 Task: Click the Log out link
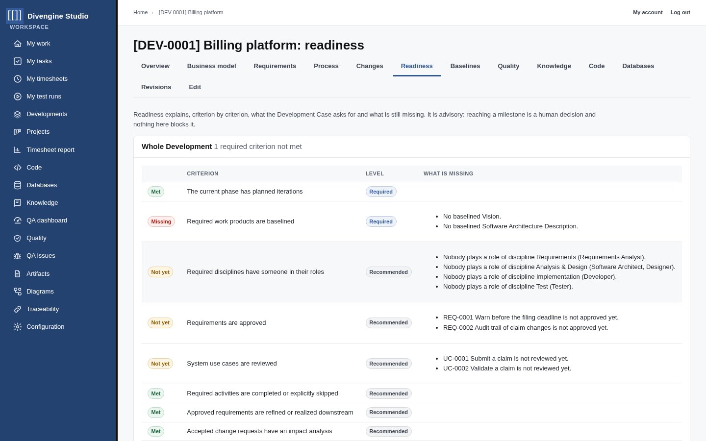[681, 12]
